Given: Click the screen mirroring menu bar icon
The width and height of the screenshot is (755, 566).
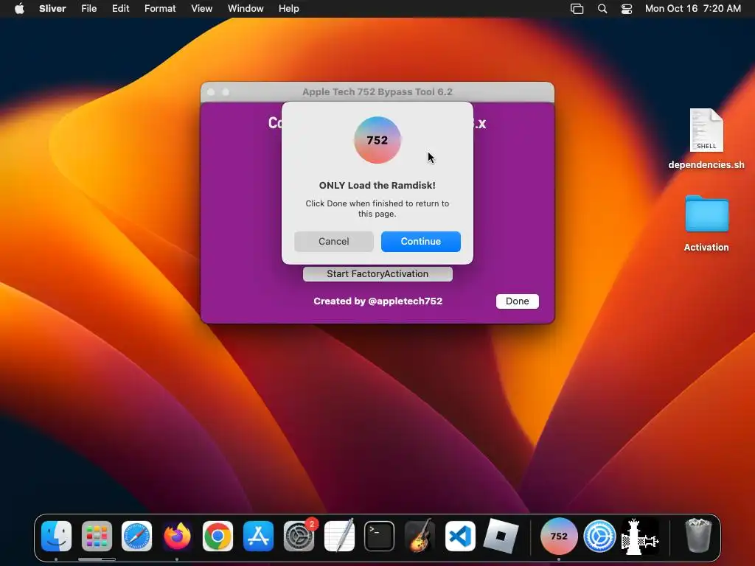Looking at the screenshot, I should pos(577,9).
